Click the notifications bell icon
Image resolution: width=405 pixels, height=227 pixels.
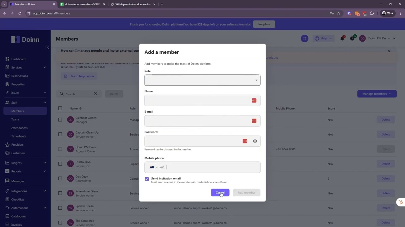click(342, 38)
